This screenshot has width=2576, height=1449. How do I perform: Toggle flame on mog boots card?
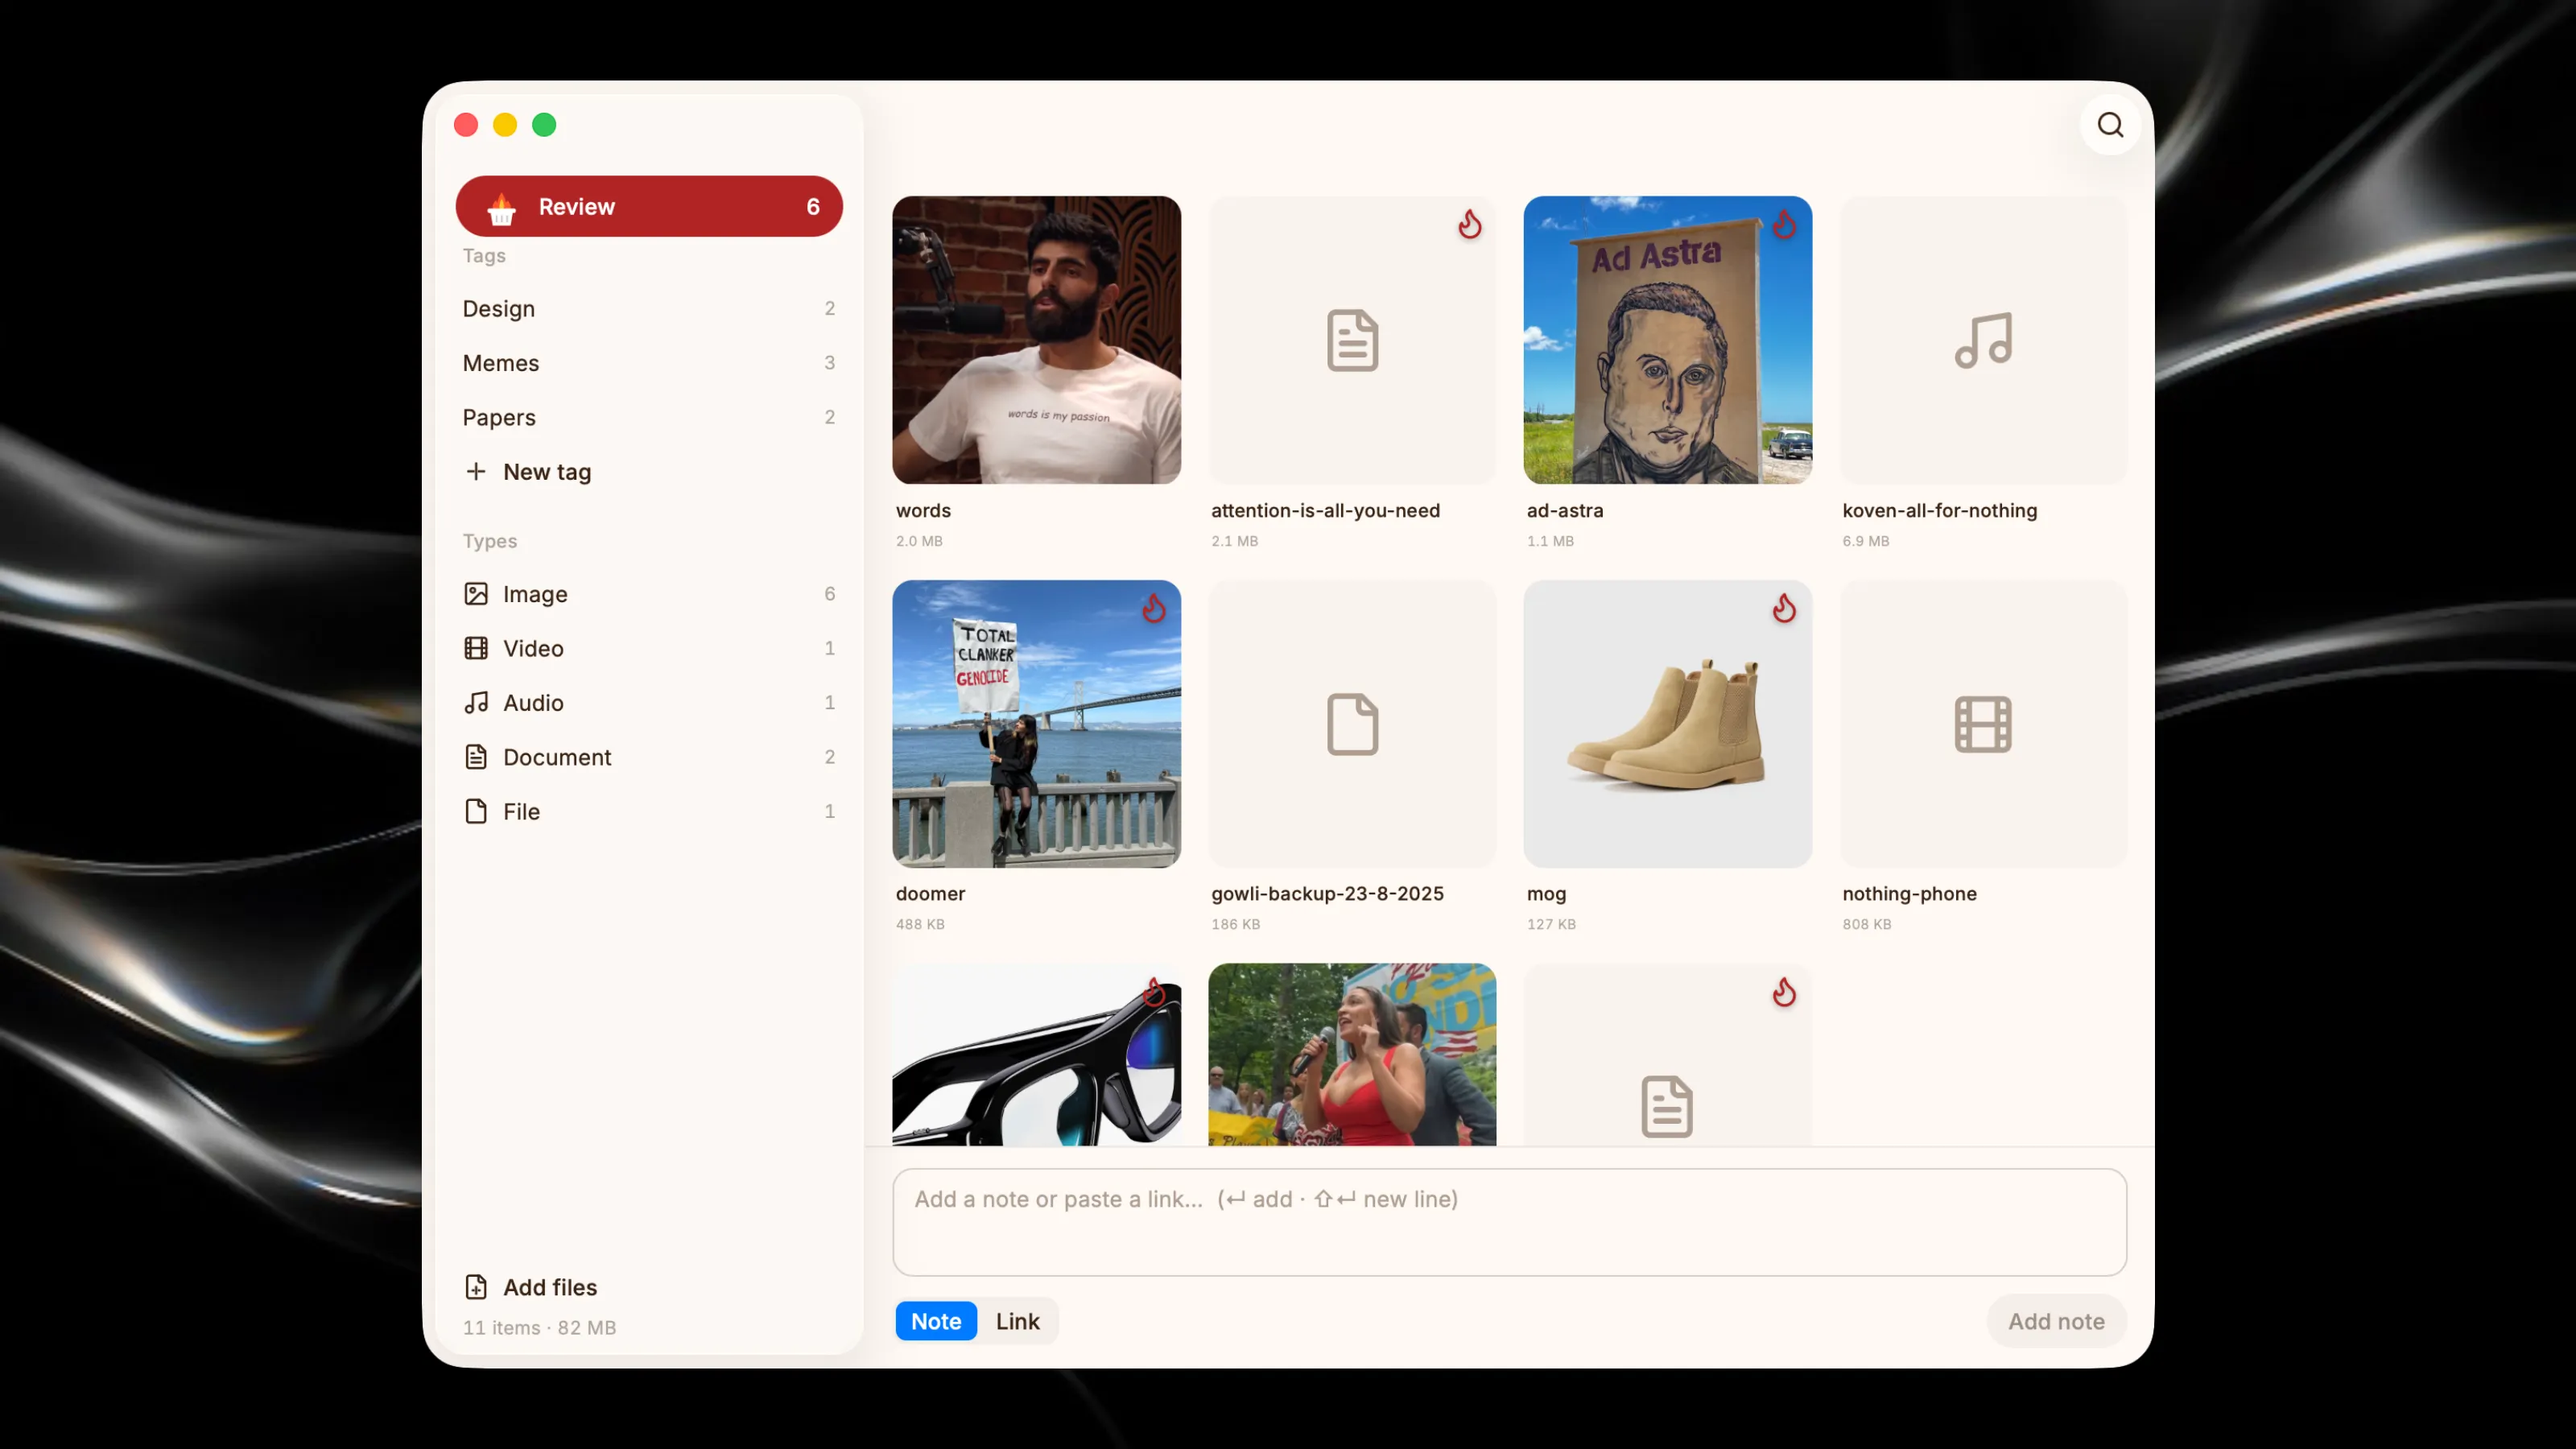tap(1784, 608)
